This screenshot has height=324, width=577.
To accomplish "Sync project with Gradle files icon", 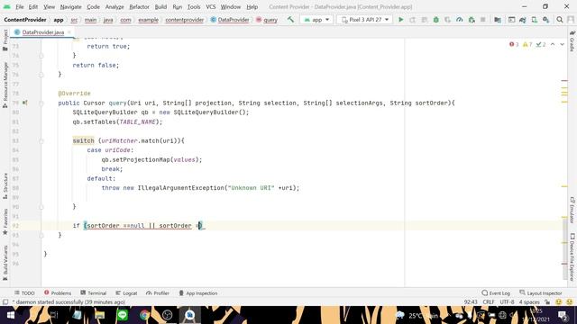I will click(x=523, y=20).
